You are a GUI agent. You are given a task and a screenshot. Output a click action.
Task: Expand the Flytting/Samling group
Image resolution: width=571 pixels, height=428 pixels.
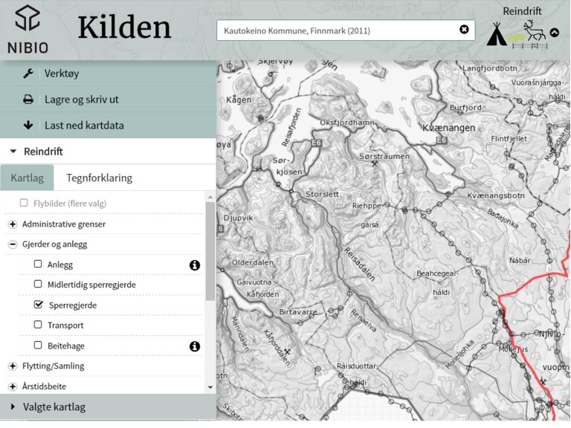pos(13,366)
